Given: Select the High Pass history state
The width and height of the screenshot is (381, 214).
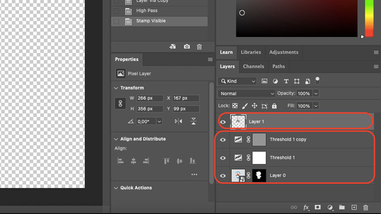Looking at the screenshot, I should point(147,10).
